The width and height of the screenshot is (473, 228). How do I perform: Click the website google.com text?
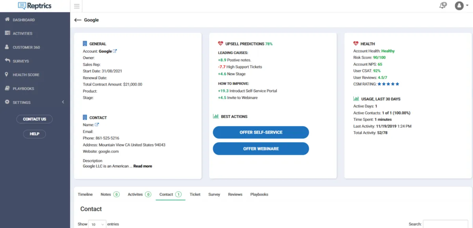[108, 151]
